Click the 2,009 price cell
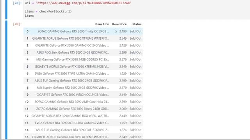 click(x=123, y=109)
